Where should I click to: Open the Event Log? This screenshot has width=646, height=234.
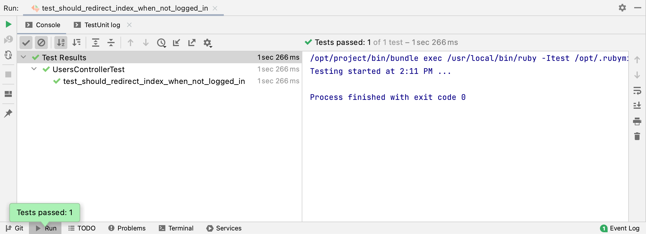pyautogui.click(x=620, y=228)
